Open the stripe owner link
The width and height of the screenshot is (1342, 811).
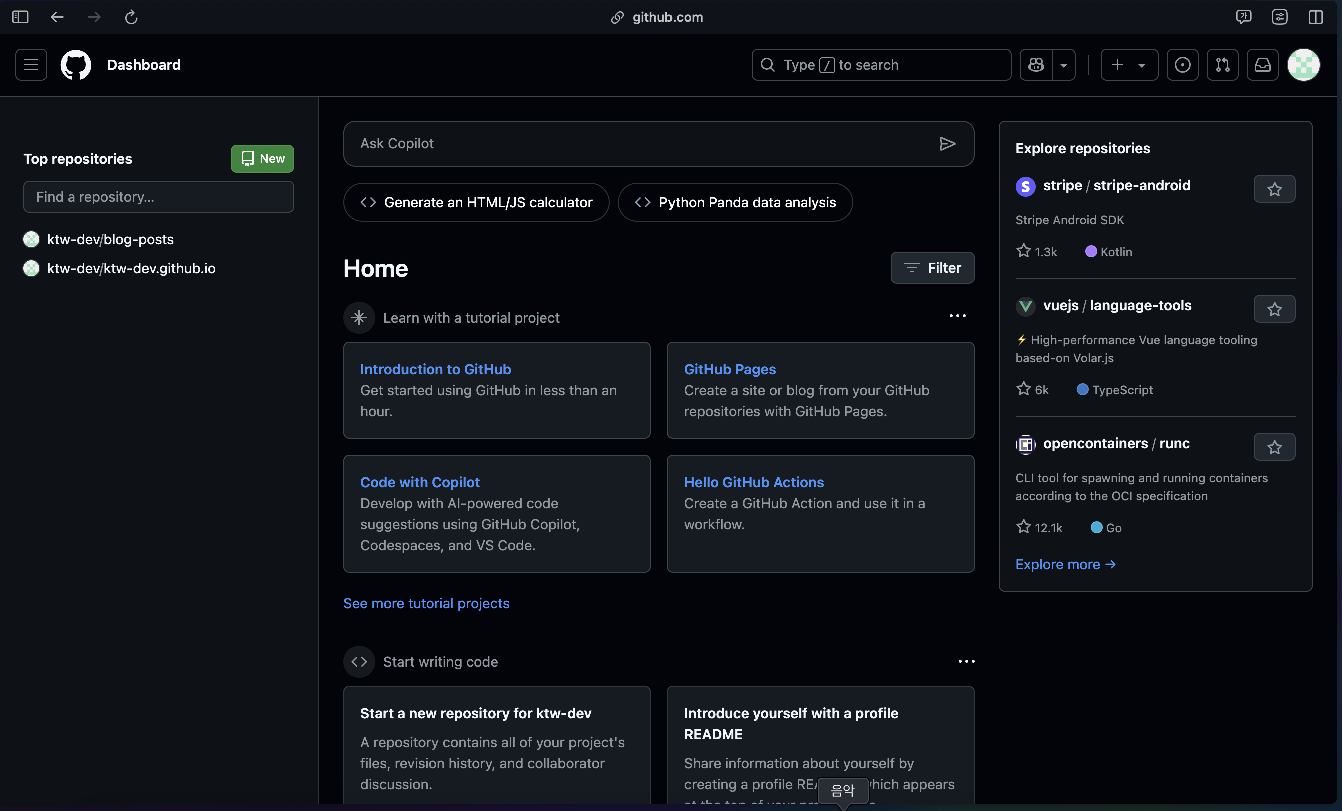[x=1063, y=185]
